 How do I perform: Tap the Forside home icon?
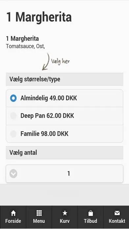[13, 213]
